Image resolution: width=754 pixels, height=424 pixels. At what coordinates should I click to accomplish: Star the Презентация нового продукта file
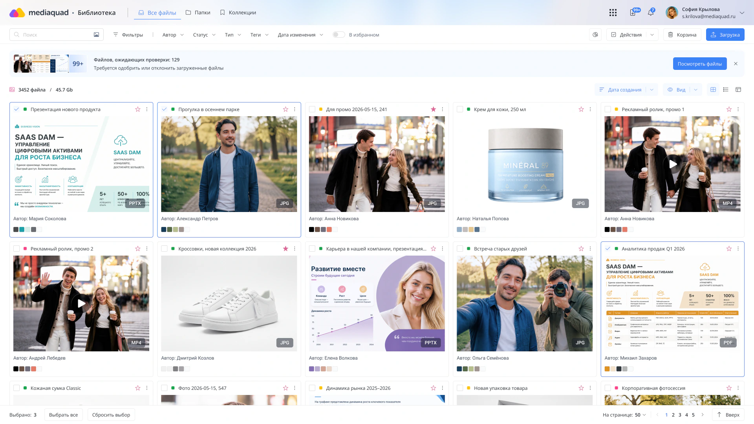pyautogui.click(x=138, y=109)
